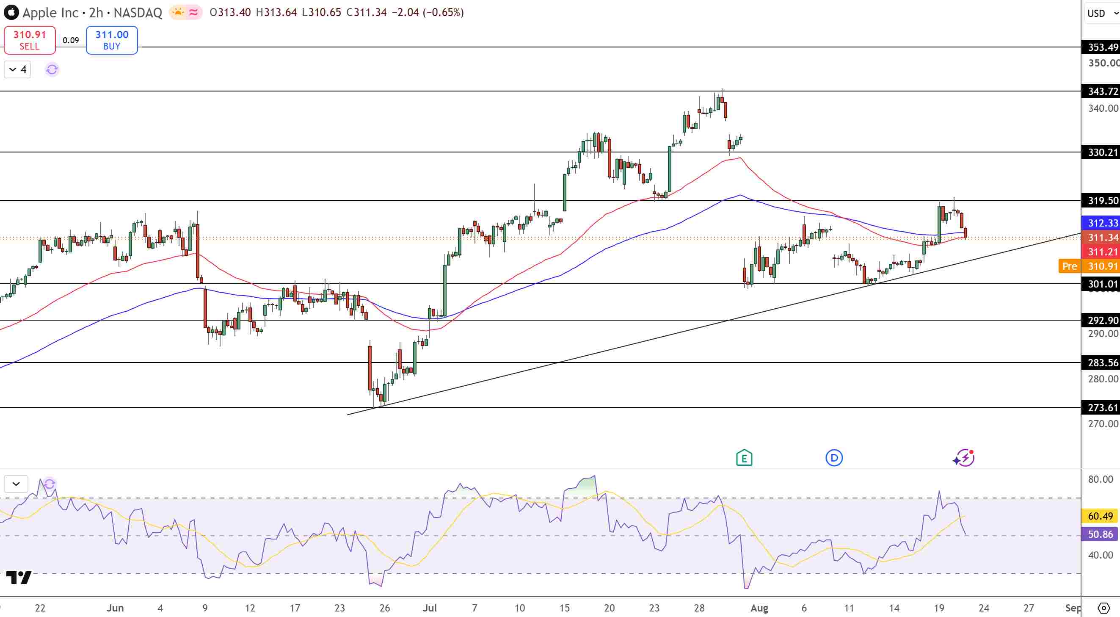
Task: Click the Aug date on time axis
Action: (x=759, y=608)
